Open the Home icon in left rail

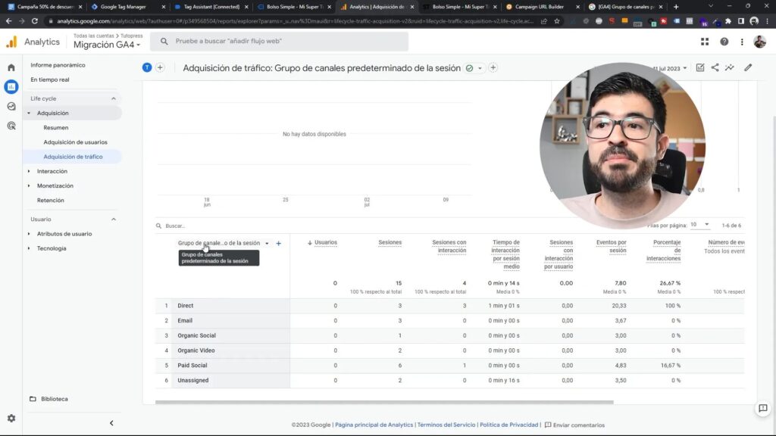click(x=11, y=67)
